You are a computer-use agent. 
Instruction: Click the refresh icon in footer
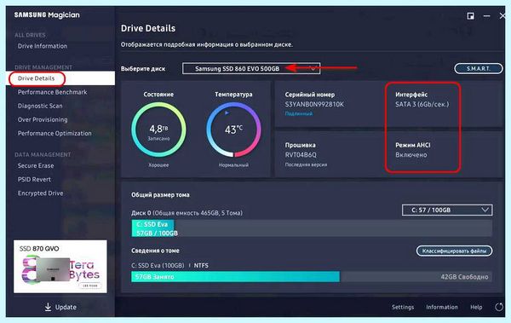click(x=499, y=308)
